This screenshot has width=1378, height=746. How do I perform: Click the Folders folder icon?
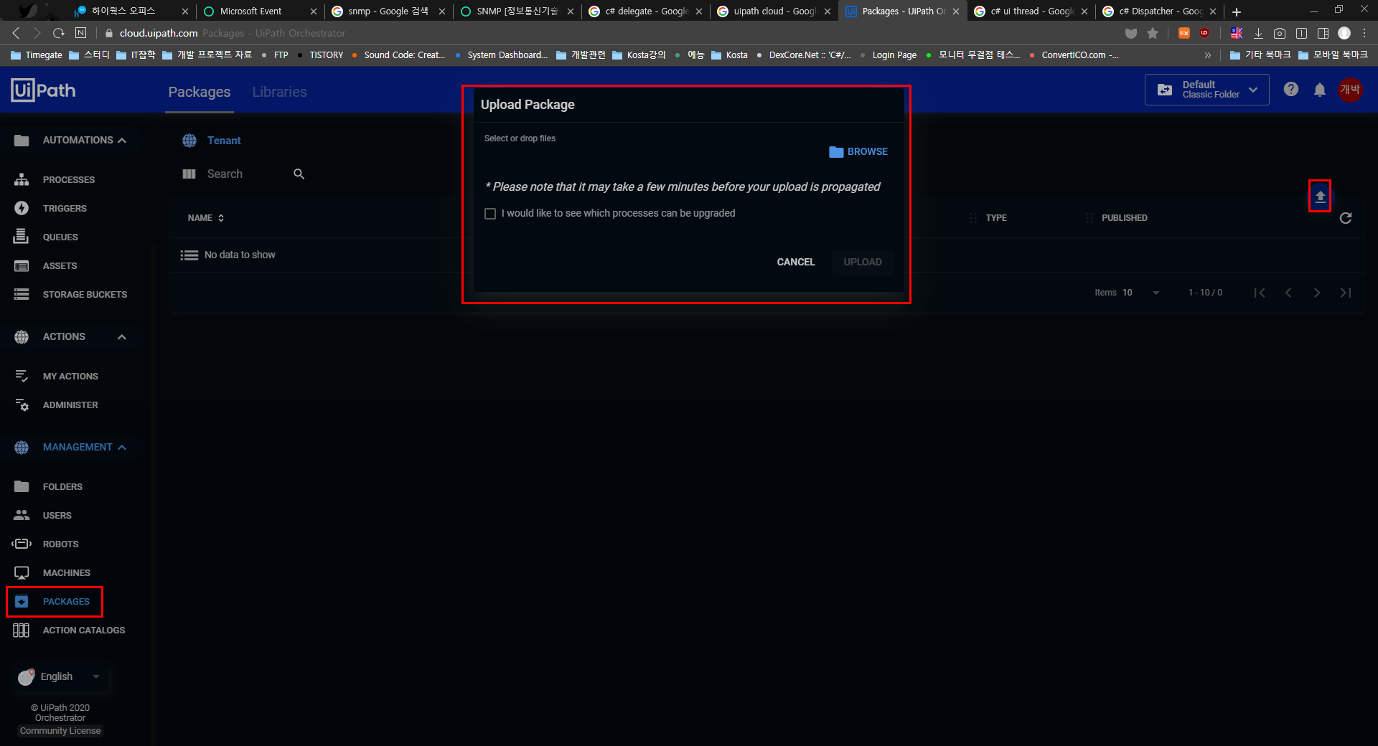tap(22, 486)
